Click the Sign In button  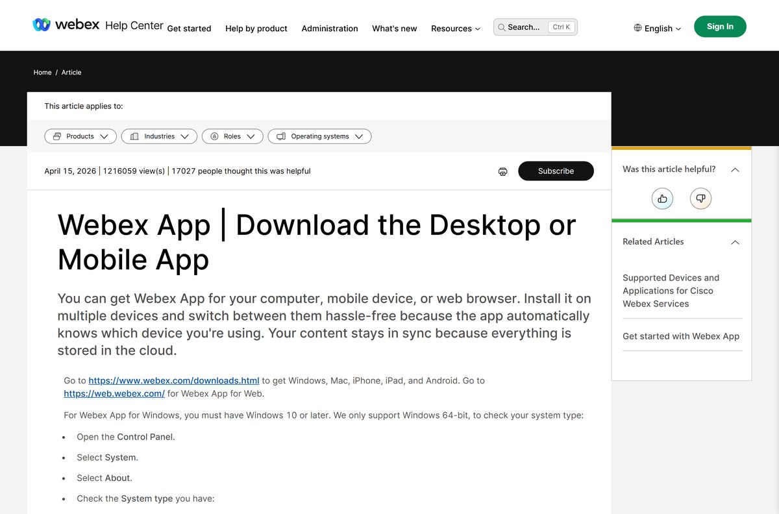coord(720,27)
